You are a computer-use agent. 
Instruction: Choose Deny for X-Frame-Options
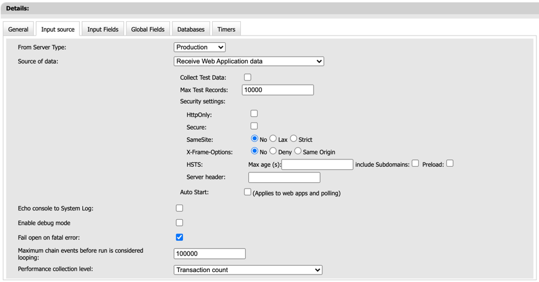[273, 151]
